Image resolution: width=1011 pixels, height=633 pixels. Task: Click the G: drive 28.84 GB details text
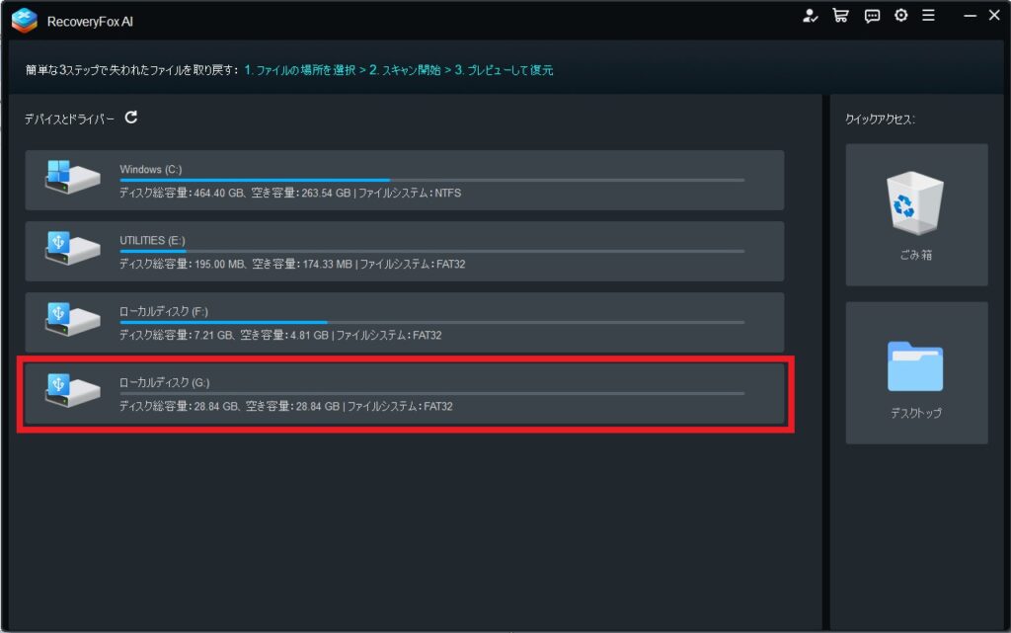pyautogui.click(x=285, y=406)
